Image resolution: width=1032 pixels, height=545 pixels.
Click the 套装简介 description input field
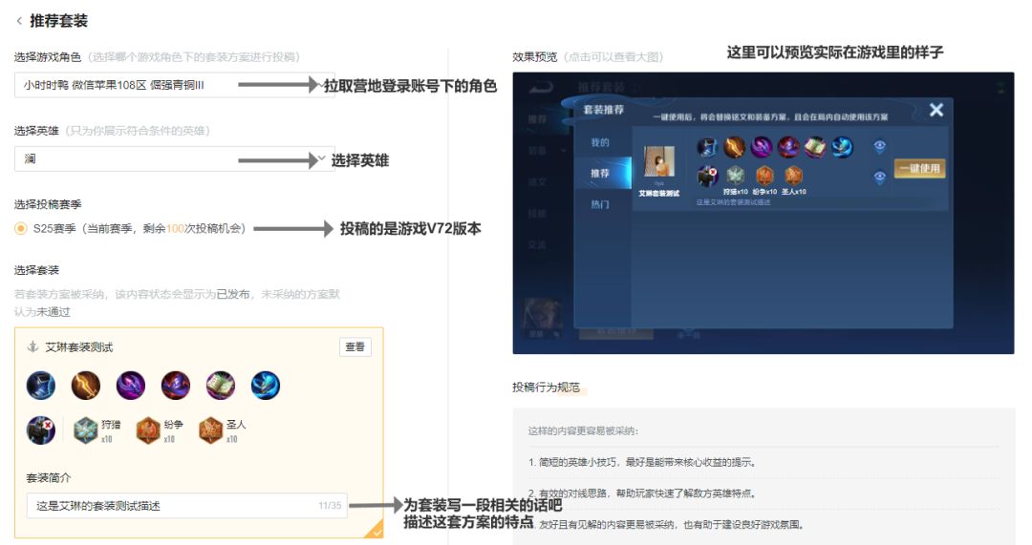tap(187, 506)
